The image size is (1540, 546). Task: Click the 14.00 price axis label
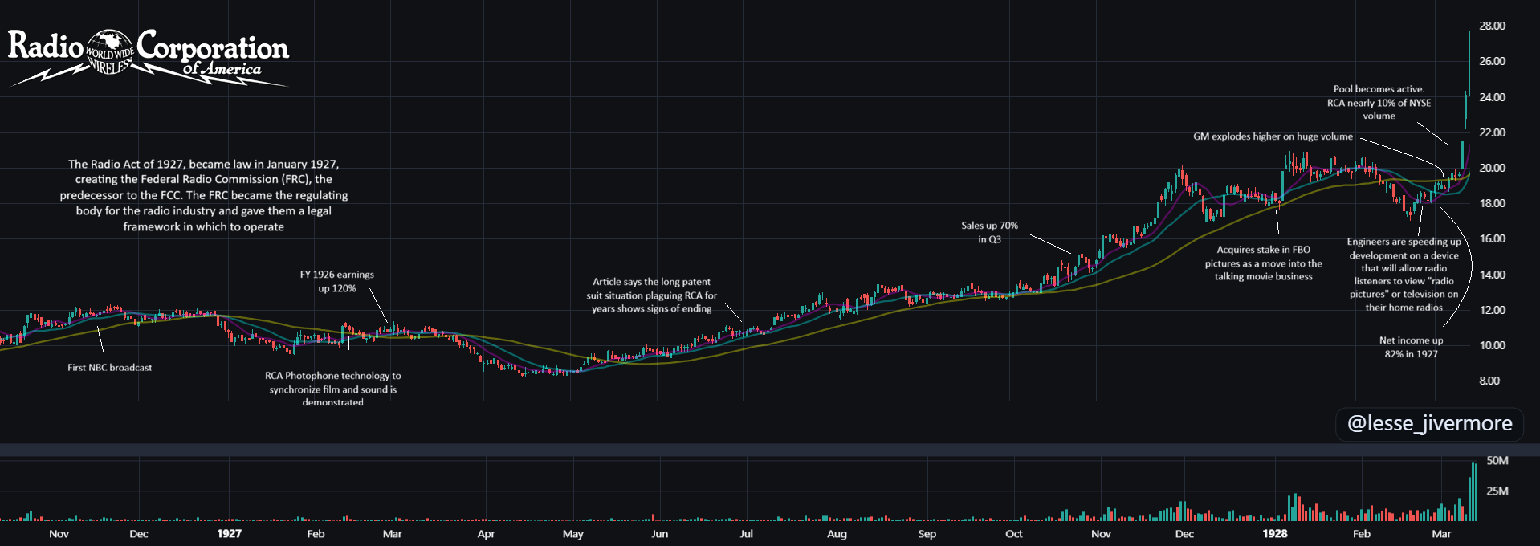(1492, 275)
